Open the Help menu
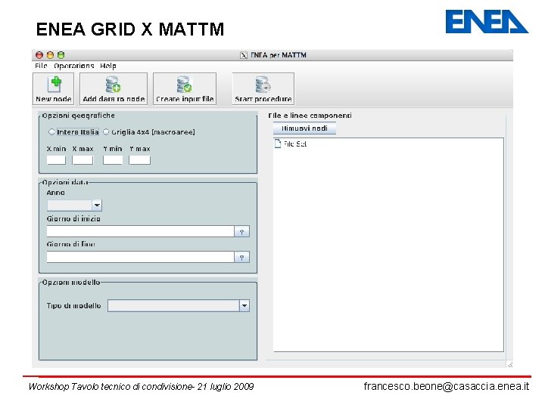Viewport: 545px width, 408px height. (x=108, y=66)
